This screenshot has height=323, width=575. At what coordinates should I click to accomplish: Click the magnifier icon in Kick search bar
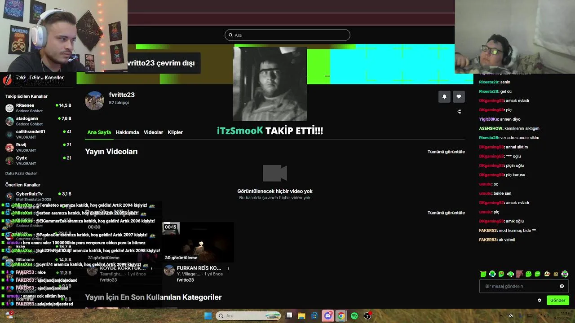pos(230,35)
